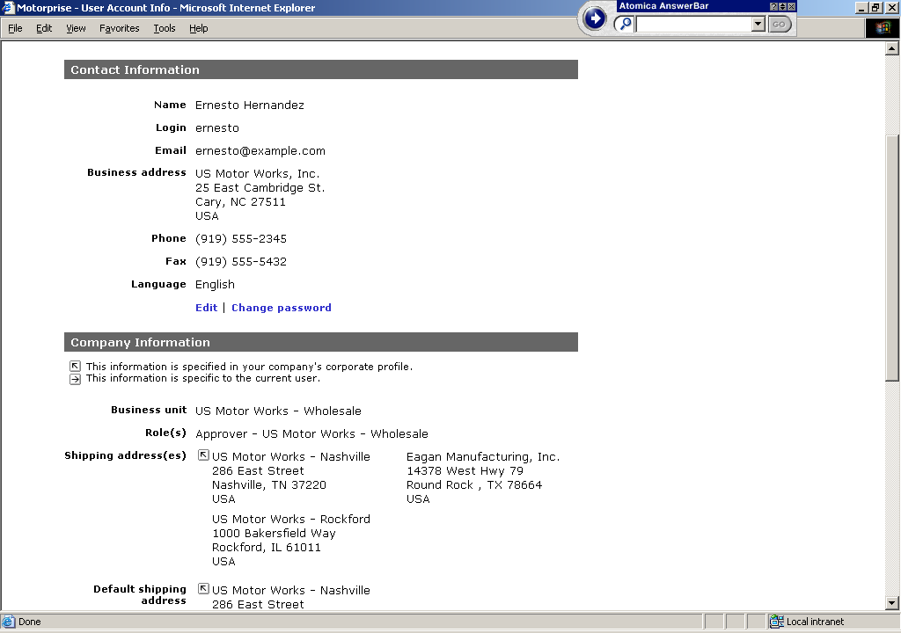
Task: Open the View menu
Action: point(76,28)
